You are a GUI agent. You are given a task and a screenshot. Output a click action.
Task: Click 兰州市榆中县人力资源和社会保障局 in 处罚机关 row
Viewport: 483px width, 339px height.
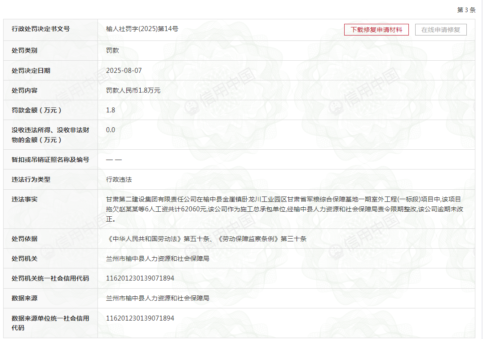(x=158, y=258)
